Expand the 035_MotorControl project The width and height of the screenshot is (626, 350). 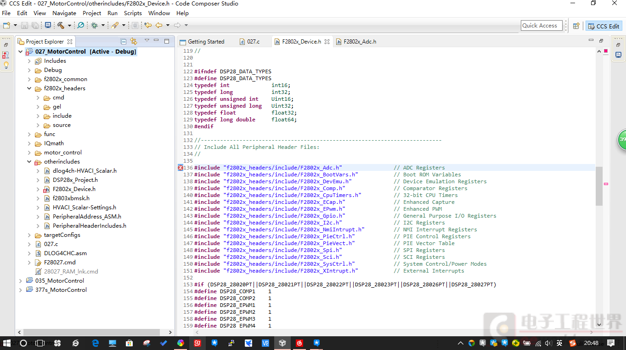tap(20, 281)
